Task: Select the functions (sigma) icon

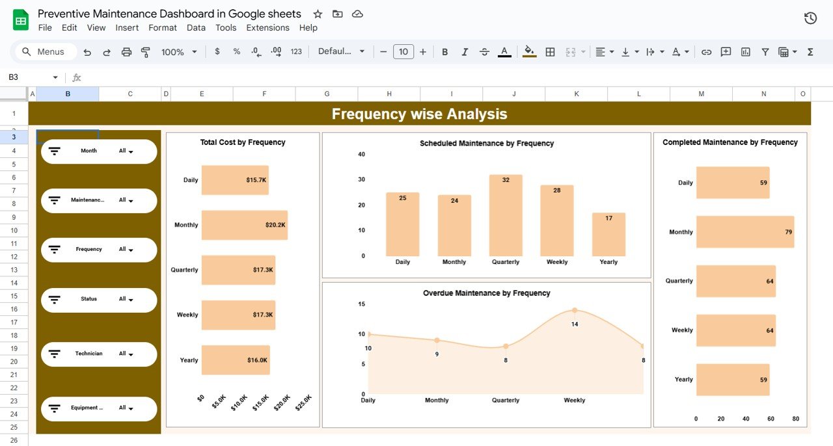Action: click(810, 51)
